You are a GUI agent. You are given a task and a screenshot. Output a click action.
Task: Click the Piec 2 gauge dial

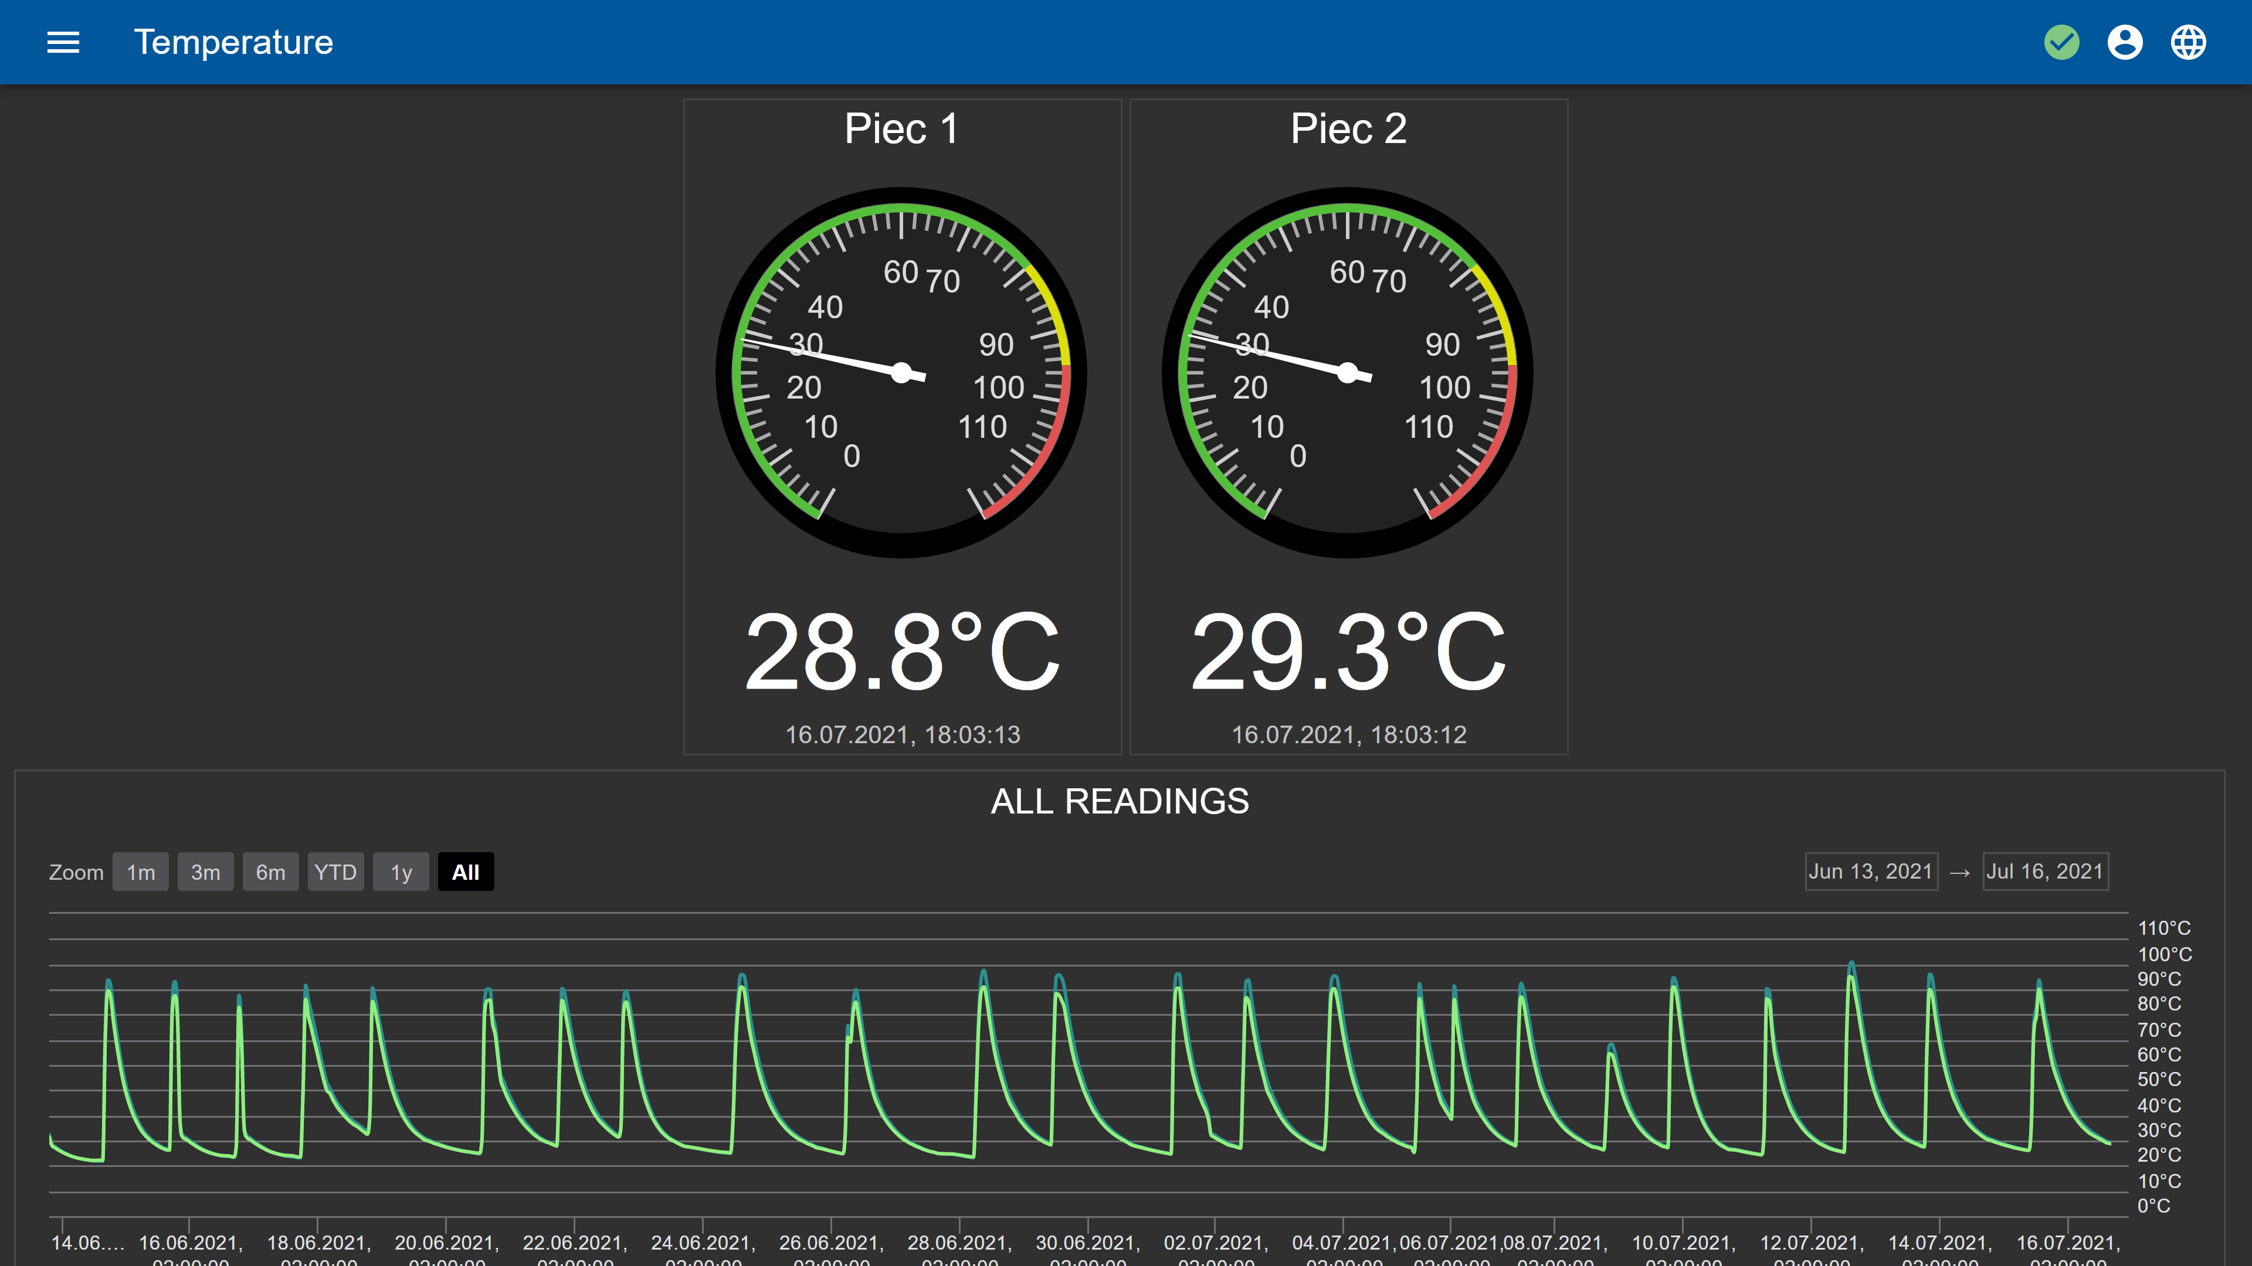[1347, 373]
